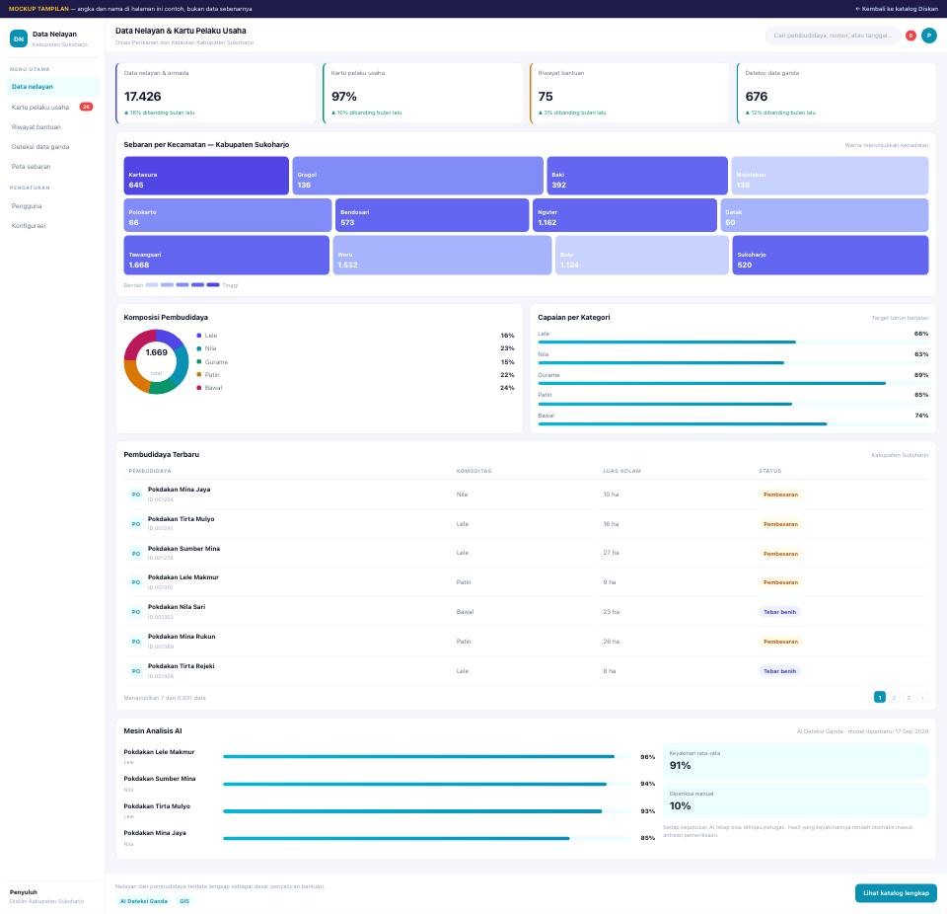Click the DN app logo badge
Image resolution: width=947 pixels, height=914 pixels.
(x=19, y=38)
